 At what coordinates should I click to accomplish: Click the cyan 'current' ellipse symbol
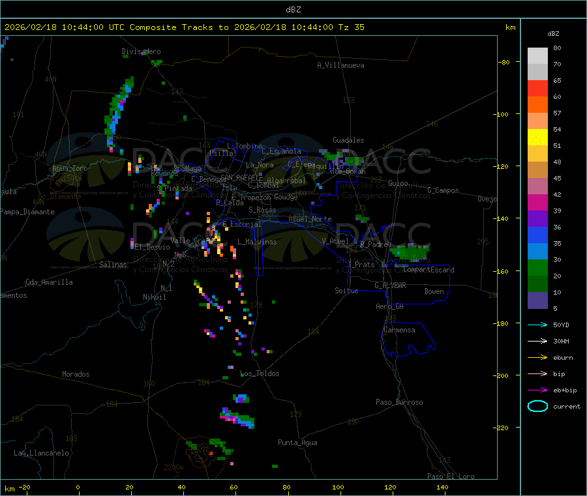point(537,406)
